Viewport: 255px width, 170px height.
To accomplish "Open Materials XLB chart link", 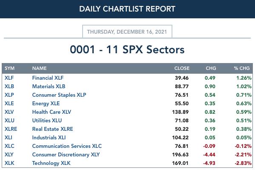I will (x=49, y=86).
